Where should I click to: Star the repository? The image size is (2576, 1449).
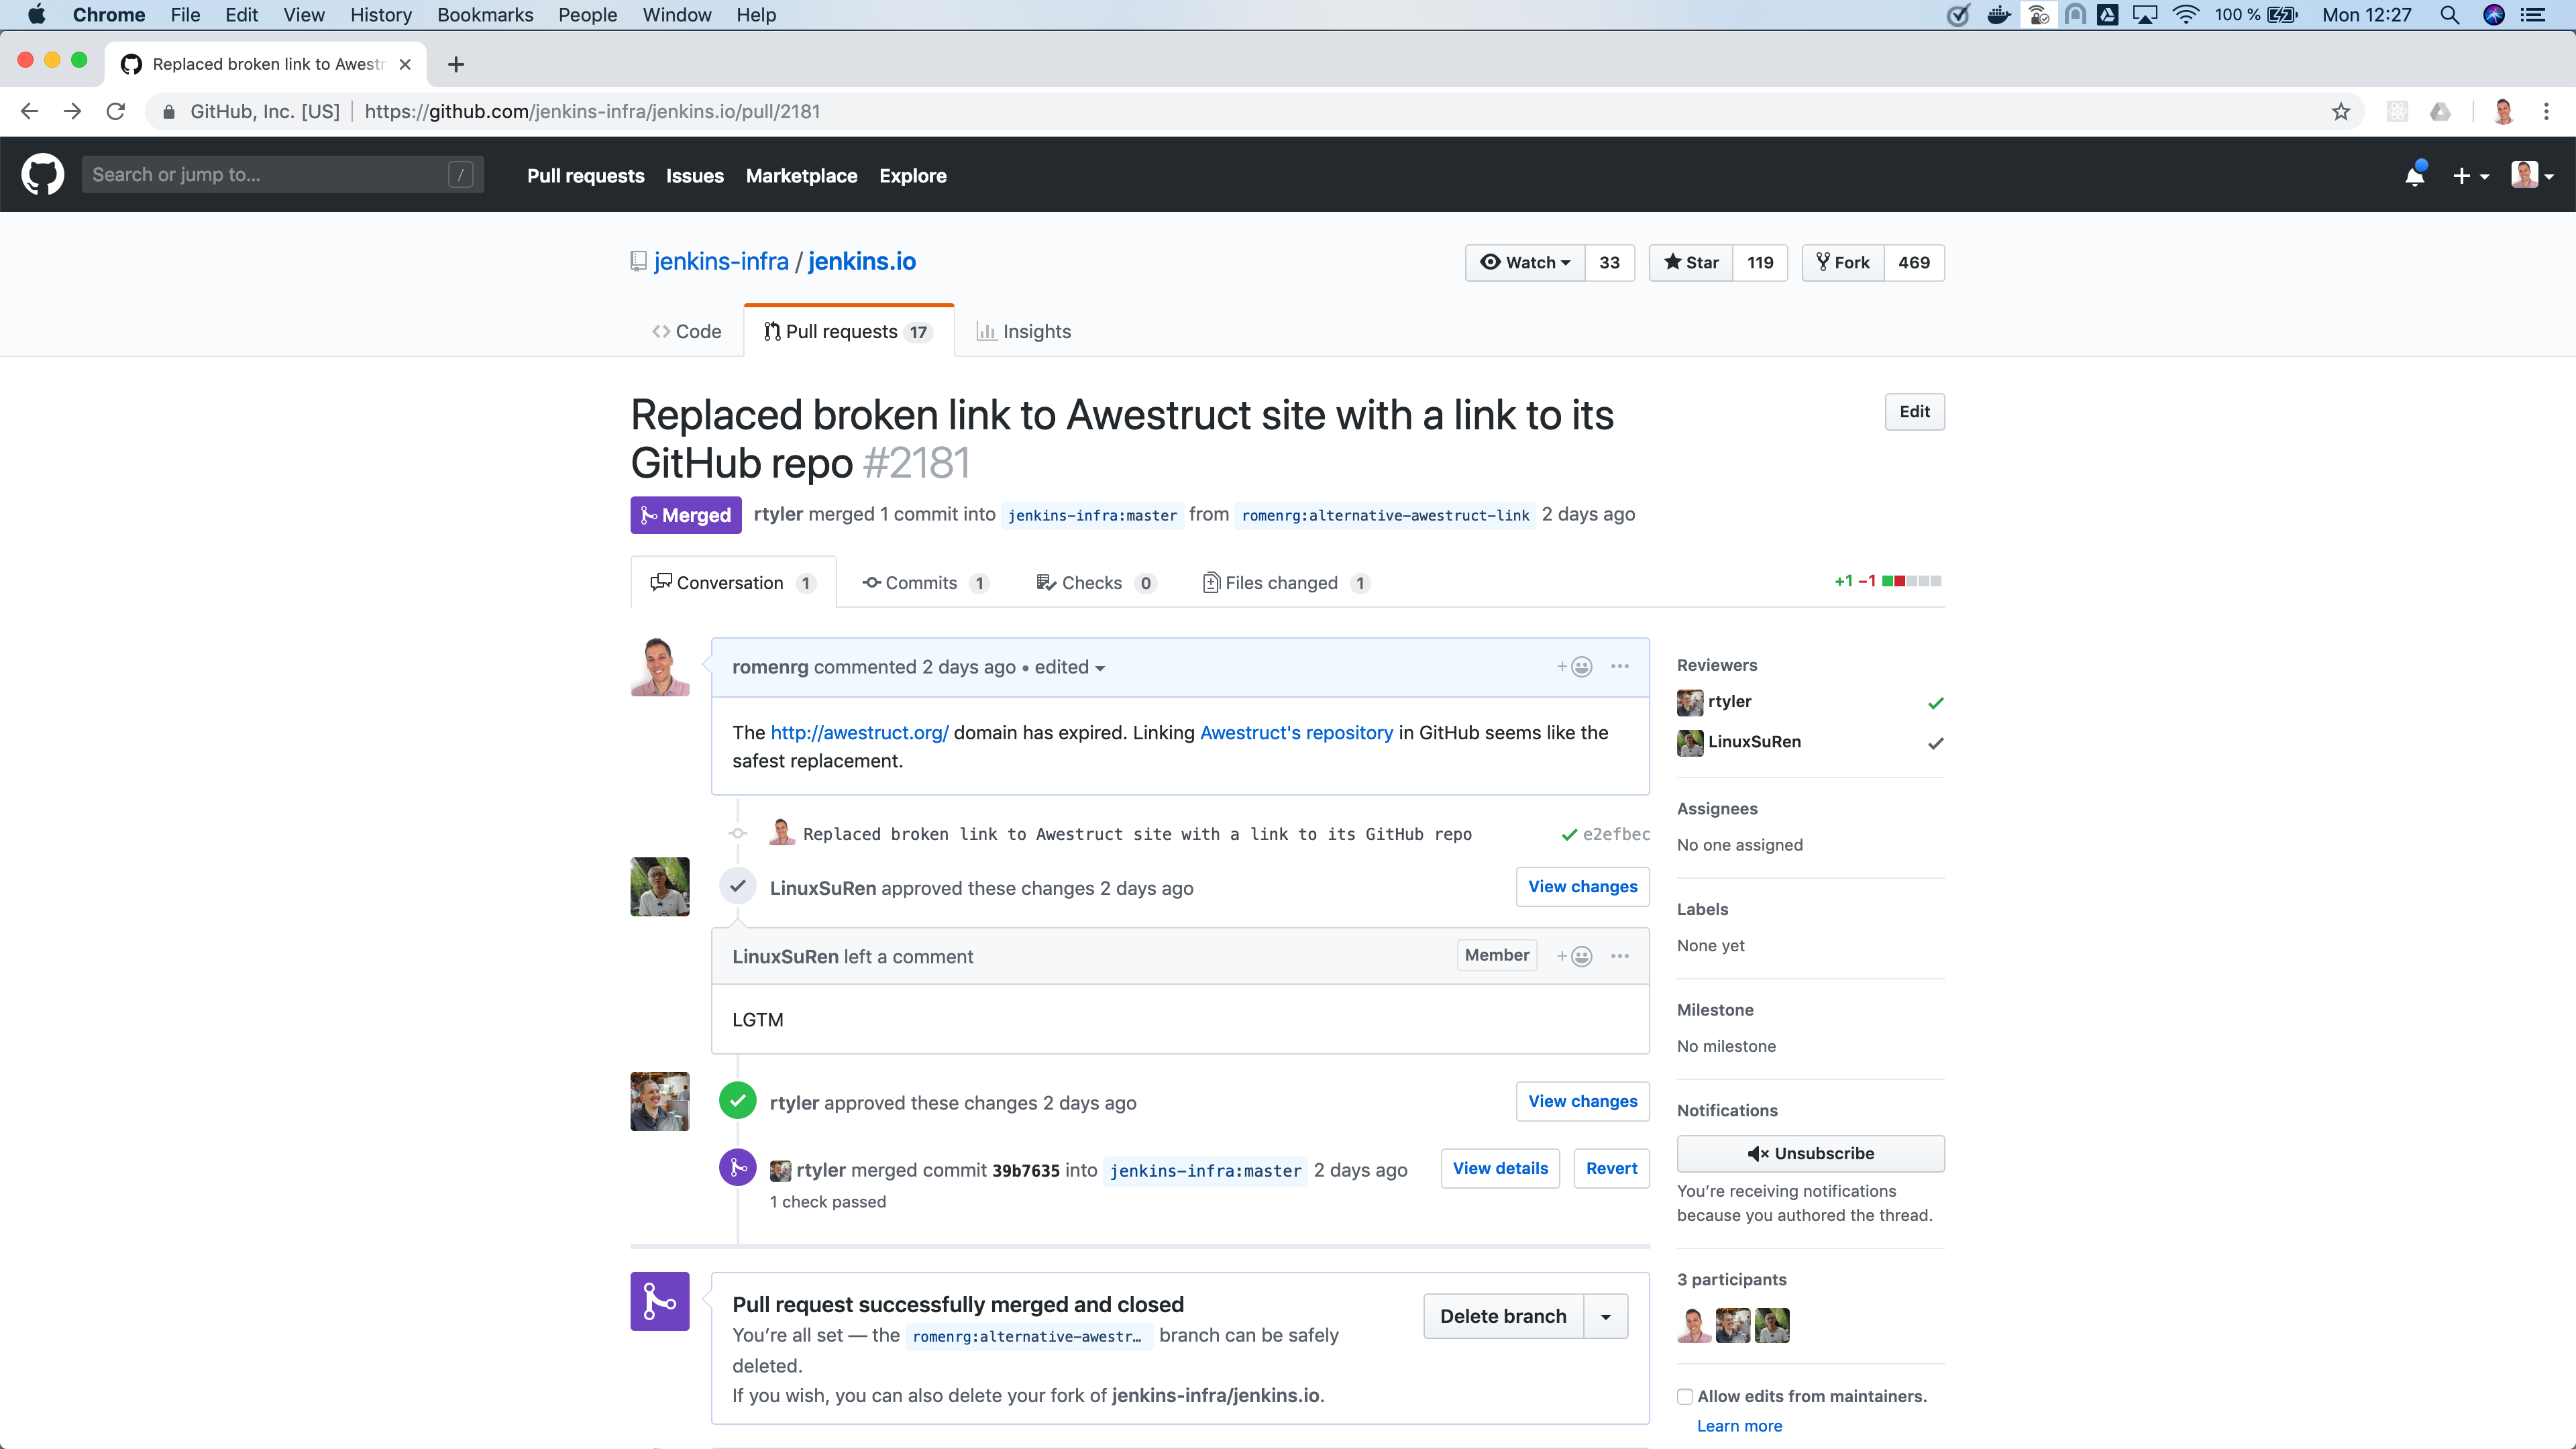pyautogui.click(x=1691, y=263)
